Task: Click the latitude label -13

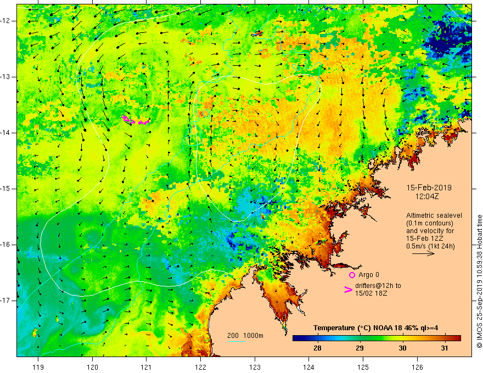Action: click(x=6, y=77)
